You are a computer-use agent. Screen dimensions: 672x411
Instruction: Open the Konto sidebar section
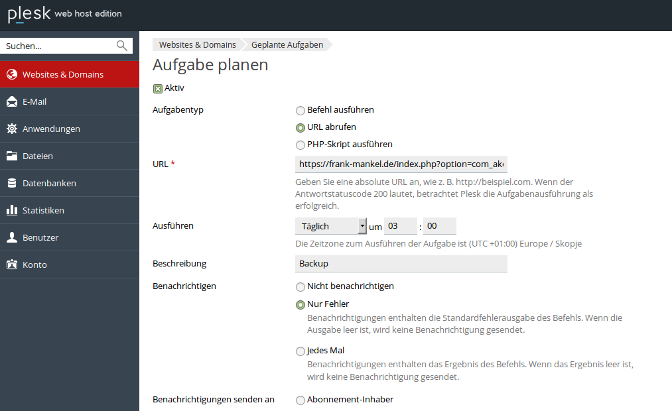click(70, 264)
